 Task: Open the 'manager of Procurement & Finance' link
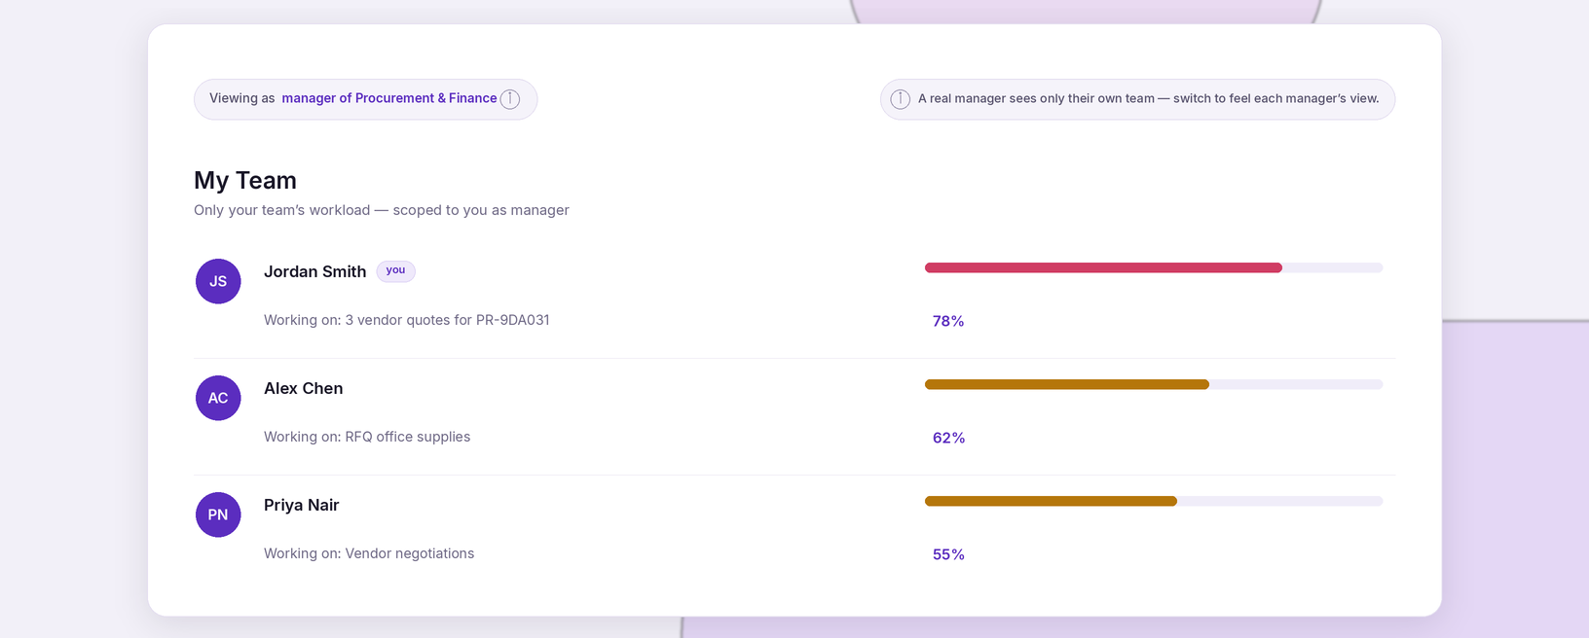click(389, 98)
